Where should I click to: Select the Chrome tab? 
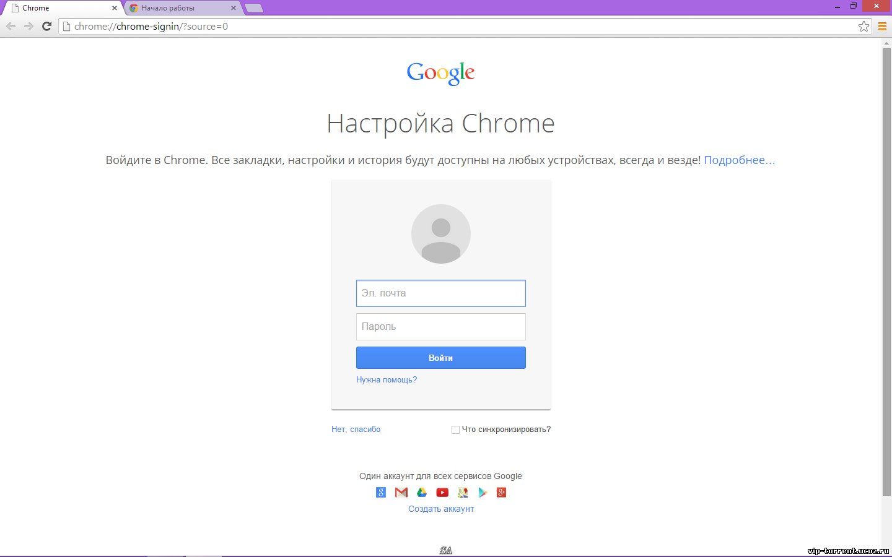click(x=62, y=8)
